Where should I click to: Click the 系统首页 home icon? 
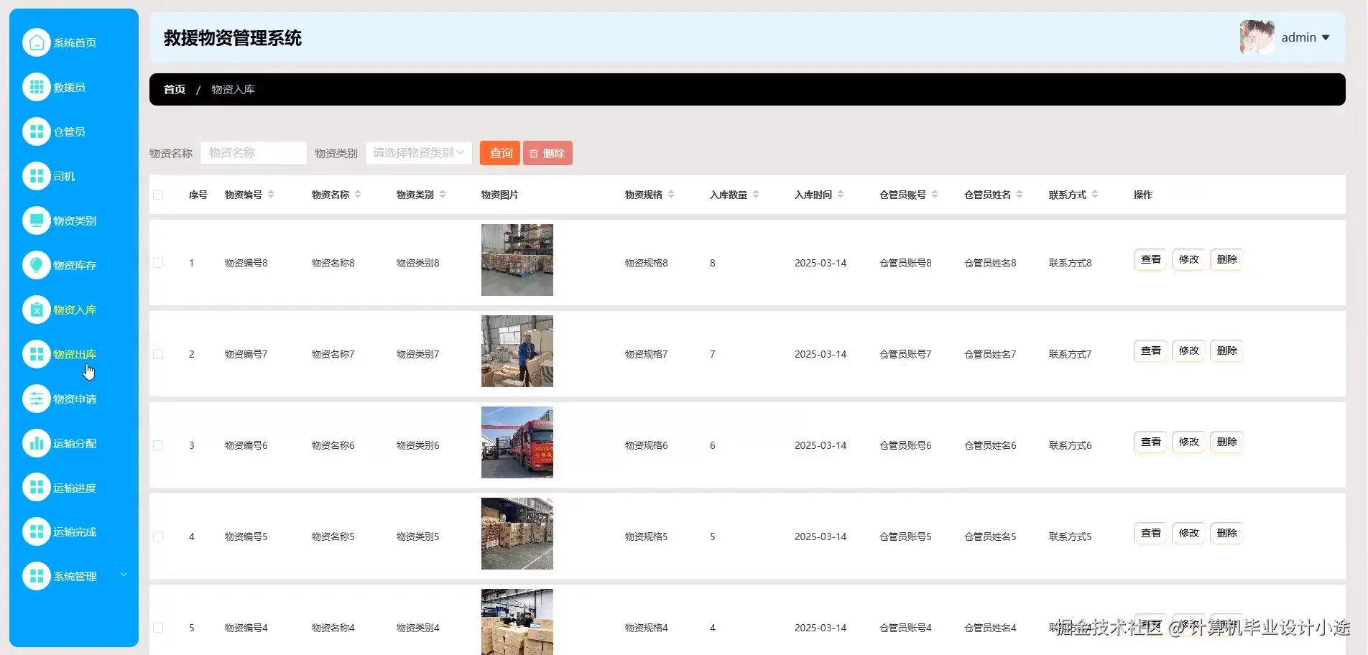tap(37, 42)
